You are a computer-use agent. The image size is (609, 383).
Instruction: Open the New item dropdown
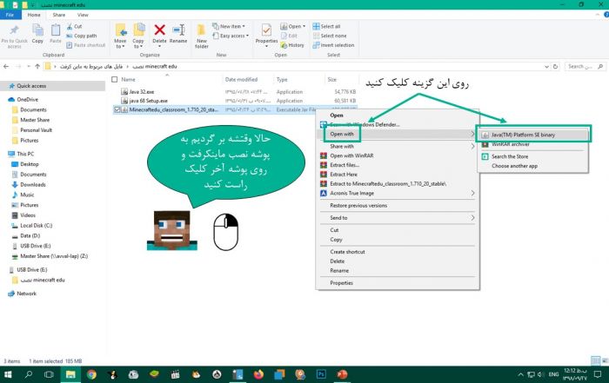point(234,26)
